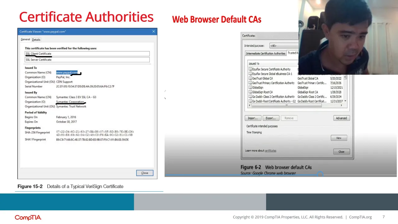
Task: Click the Close button in Certificate Viewer
Action: pos(145,173)
